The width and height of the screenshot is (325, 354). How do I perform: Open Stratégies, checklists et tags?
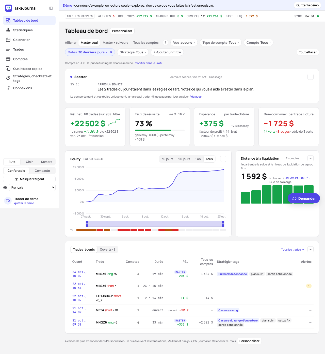point(29,78)
